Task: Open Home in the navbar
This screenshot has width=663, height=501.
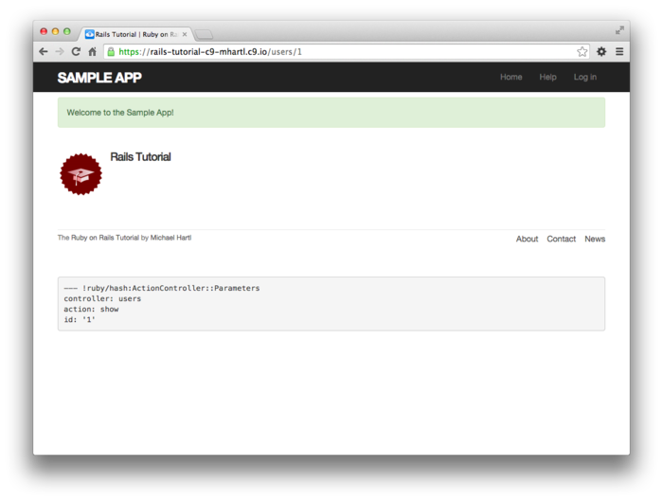Action: [511, 78]
